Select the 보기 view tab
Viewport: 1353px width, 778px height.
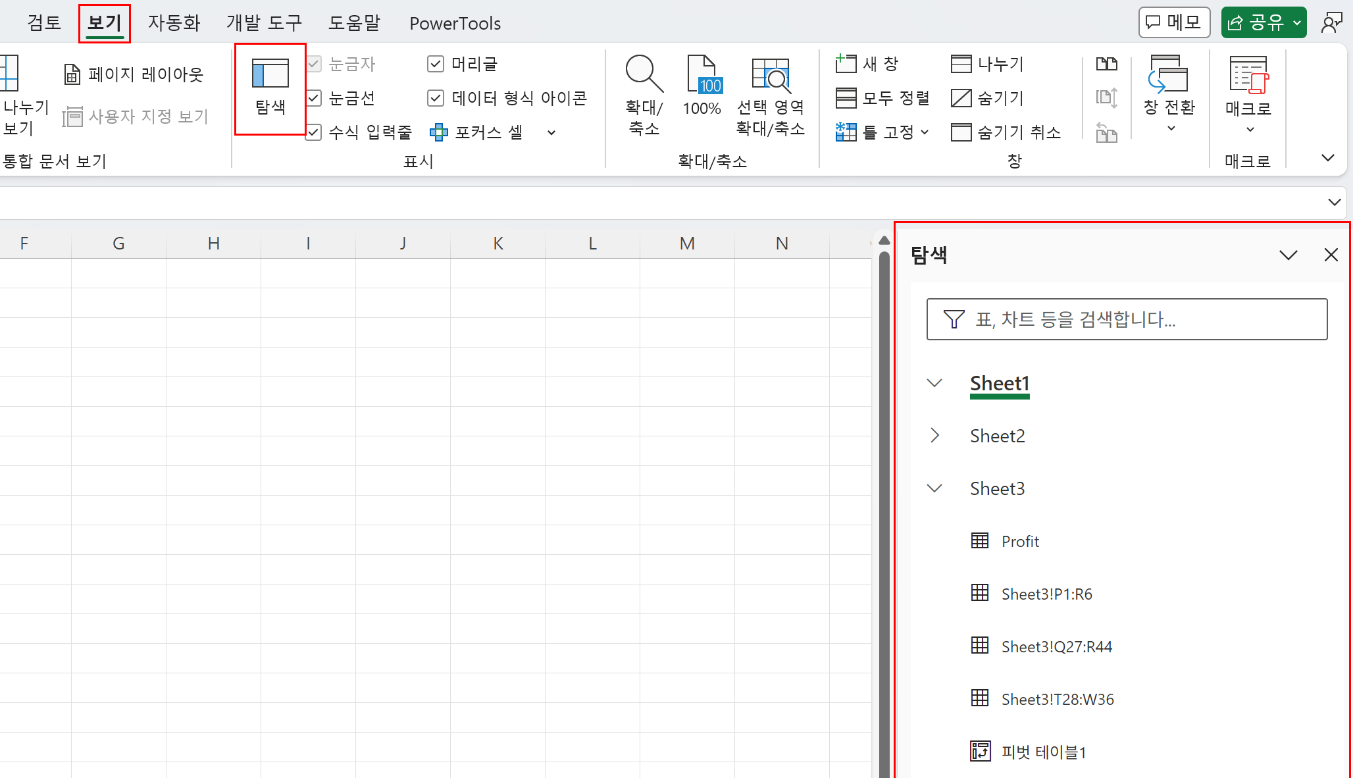105,23
